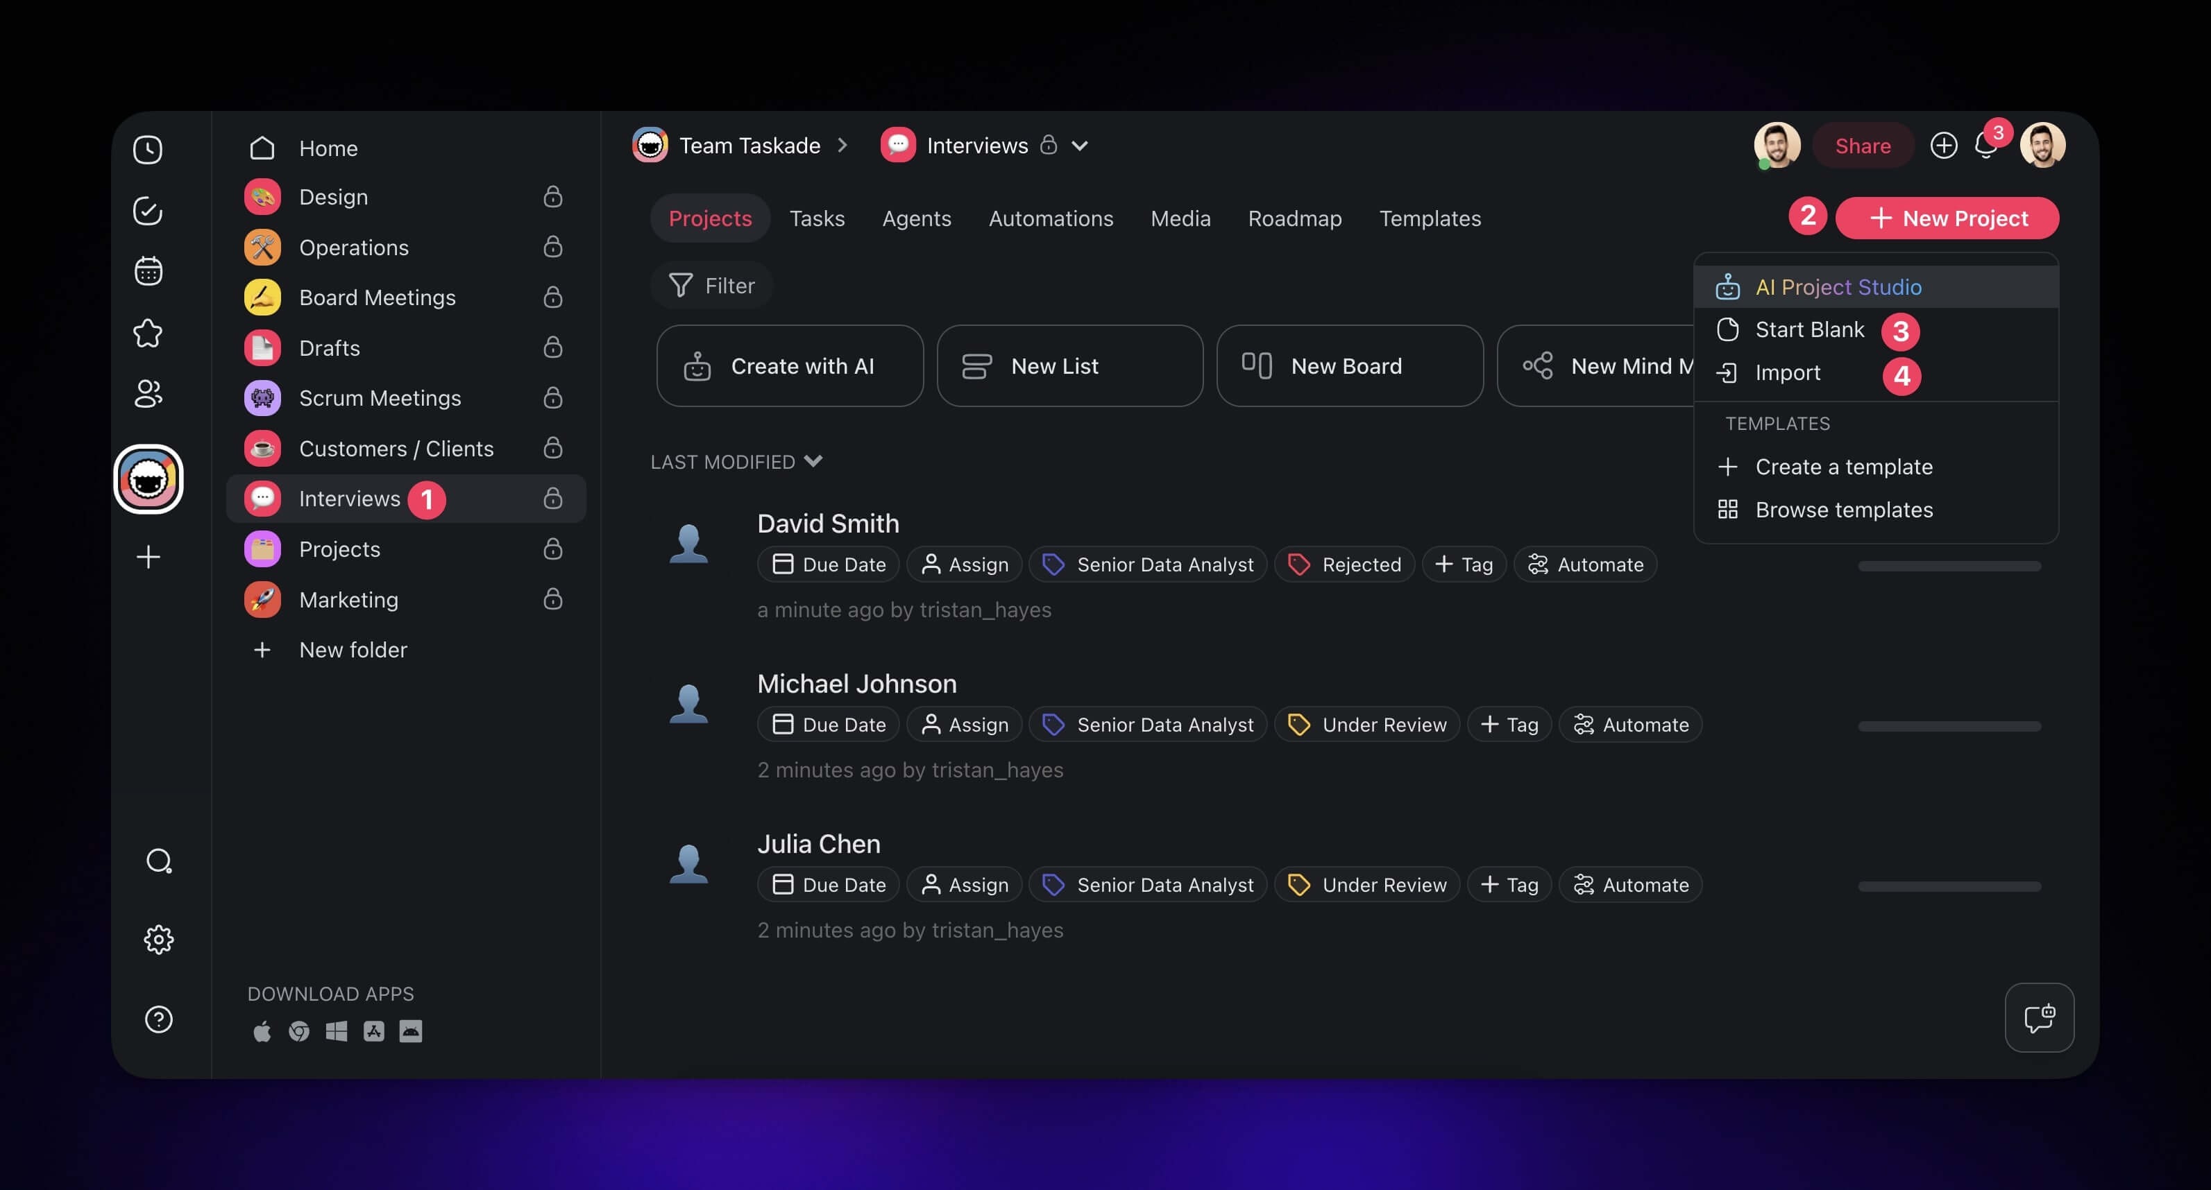
Task: Select Start Blank from the menu
Action: [x=1808, y=329]
